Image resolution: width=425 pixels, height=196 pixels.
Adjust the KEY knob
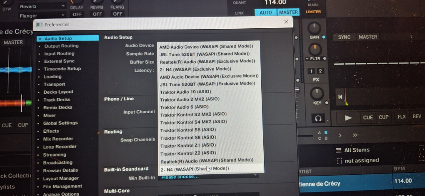pos(317,93)
